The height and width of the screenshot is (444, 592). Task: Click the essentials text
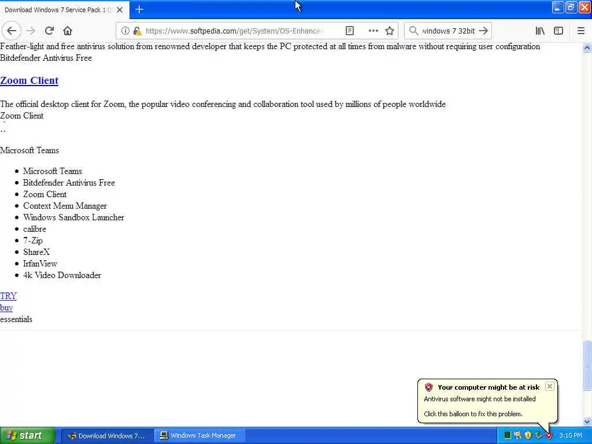(16, 319)
